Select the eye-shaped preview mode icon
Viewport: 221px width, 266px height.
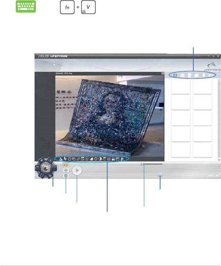(211, 75)
